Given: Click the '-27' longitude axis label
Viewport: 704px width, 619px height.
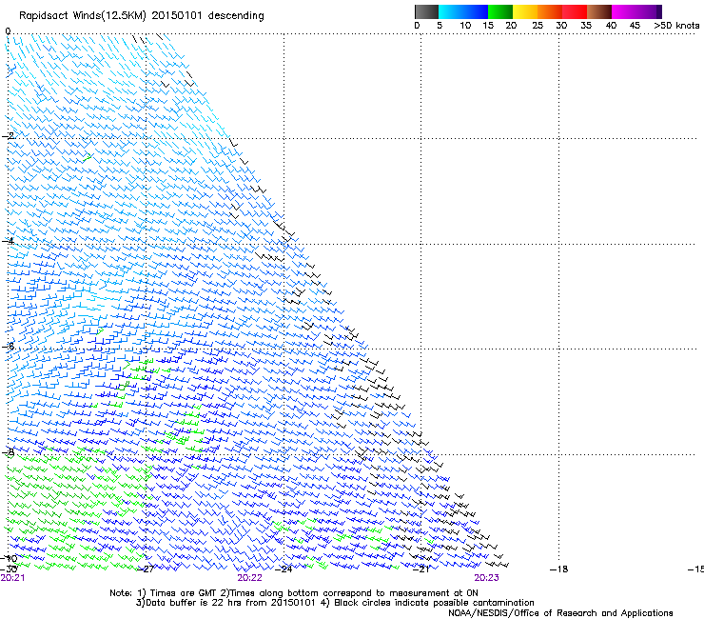Looking at the screenshot, I should point(146,569).
